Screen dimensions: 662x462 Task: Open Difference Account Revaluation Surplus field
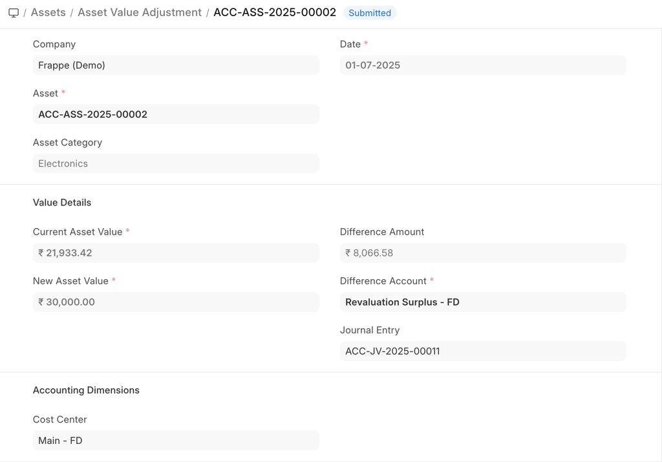pos(483,302)
